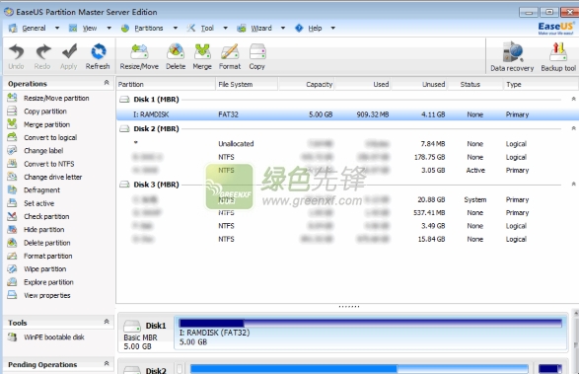Collapse the Operations panel
Screen dimensions: 579x374
pos(107,83)
